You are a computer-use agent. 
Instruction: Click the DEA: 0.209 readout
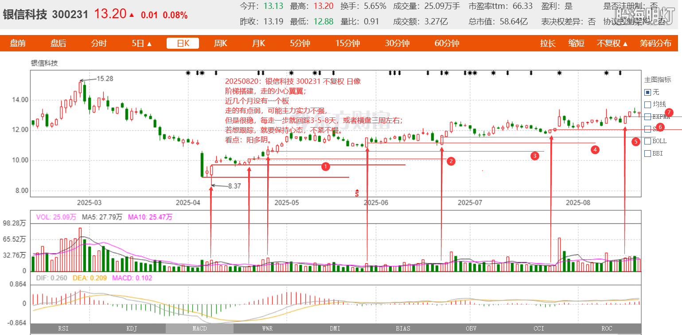(x=90, y=278)
